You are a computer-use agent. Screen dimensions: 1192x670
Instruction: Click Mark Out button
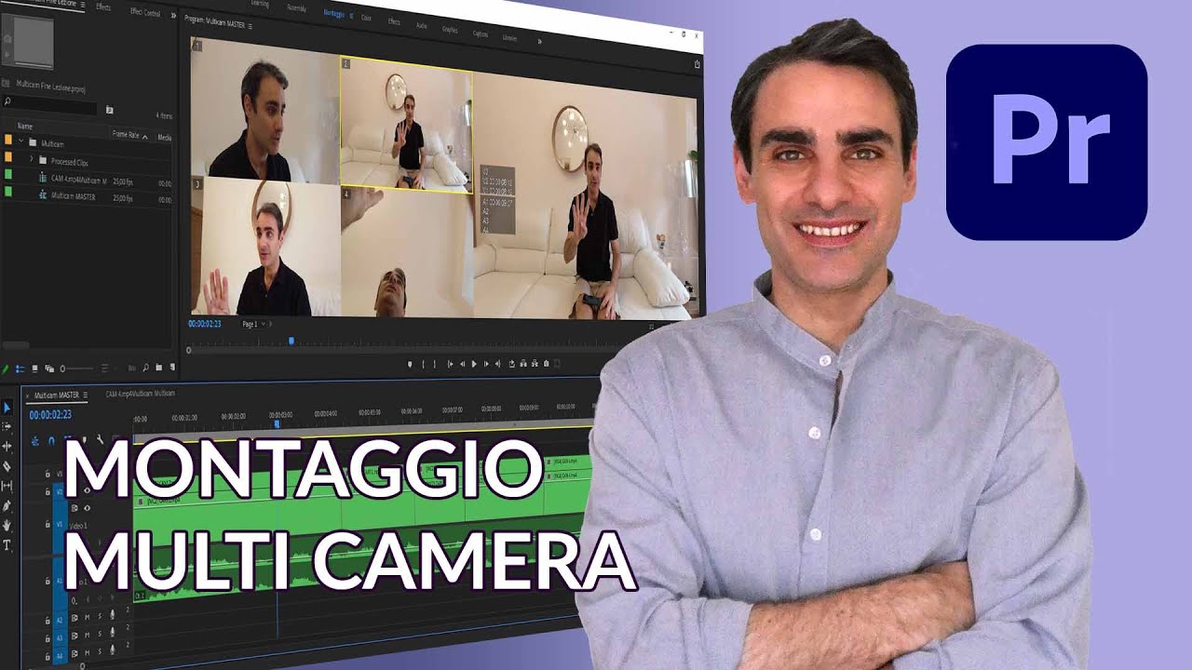(434, 364)
